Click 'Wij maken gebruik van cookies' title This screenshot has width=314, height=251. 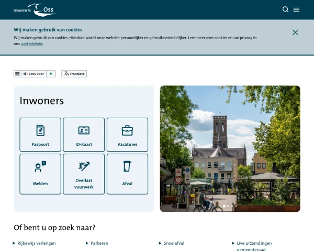coord(48,30)
